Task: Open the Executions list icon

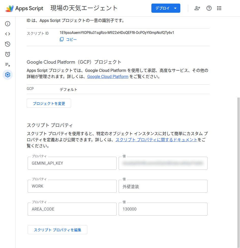Action: (8, 64)
